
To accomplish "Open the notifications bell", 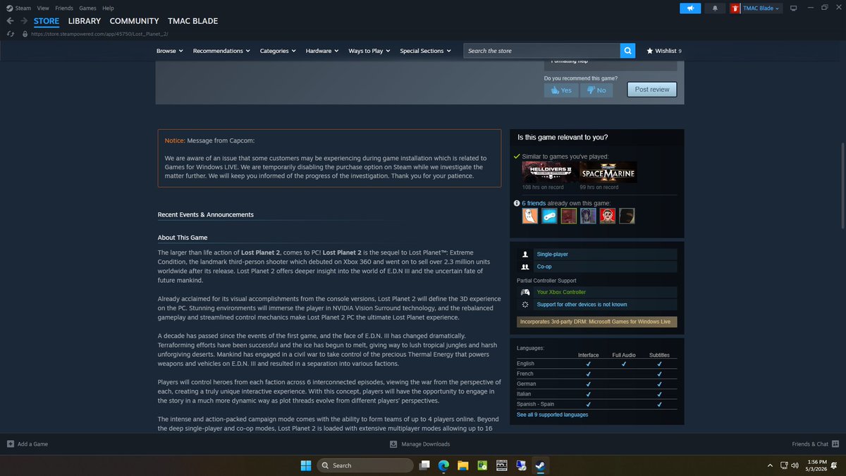I will [x=714, y=8].
